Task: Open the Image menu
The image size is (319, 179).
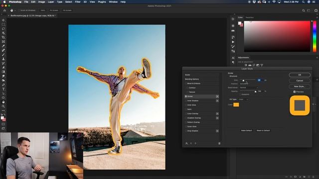Action: (x=41, y=2)
